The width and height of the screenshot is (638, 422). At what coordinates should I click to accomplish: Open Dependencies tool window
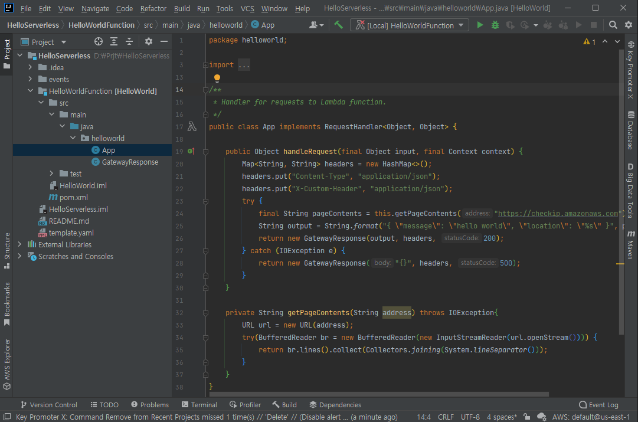(335, 405)
